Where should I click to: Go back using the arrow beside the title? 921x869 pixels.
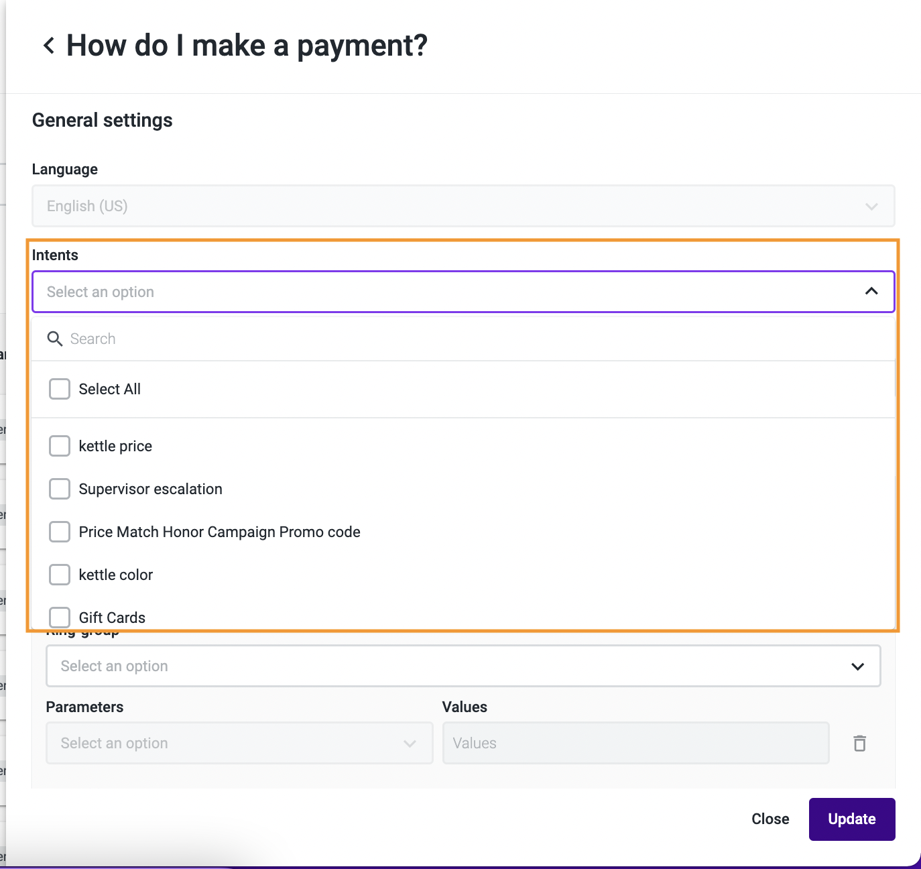49,46
